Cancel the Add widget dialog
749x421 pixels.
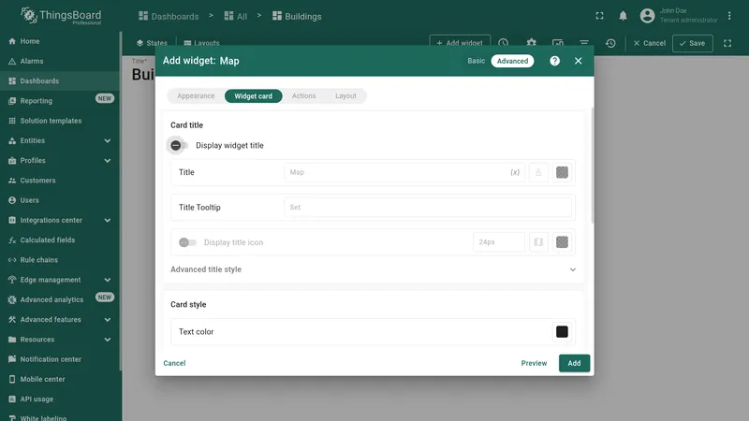coord(174,363)
